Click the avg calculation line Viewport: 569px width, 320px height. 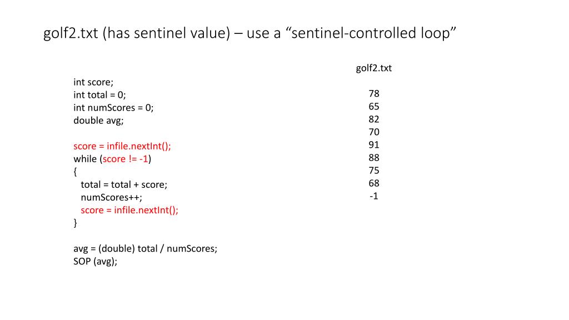click(x=145, y=248)
